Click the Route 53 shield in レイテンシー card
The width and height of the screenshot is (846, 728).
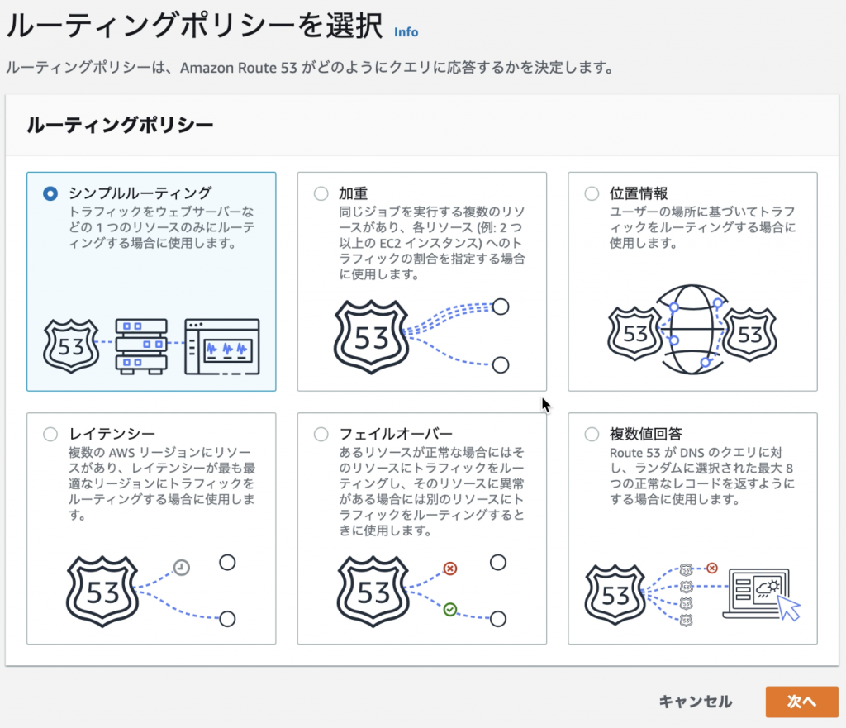click(x=102, y=592)
